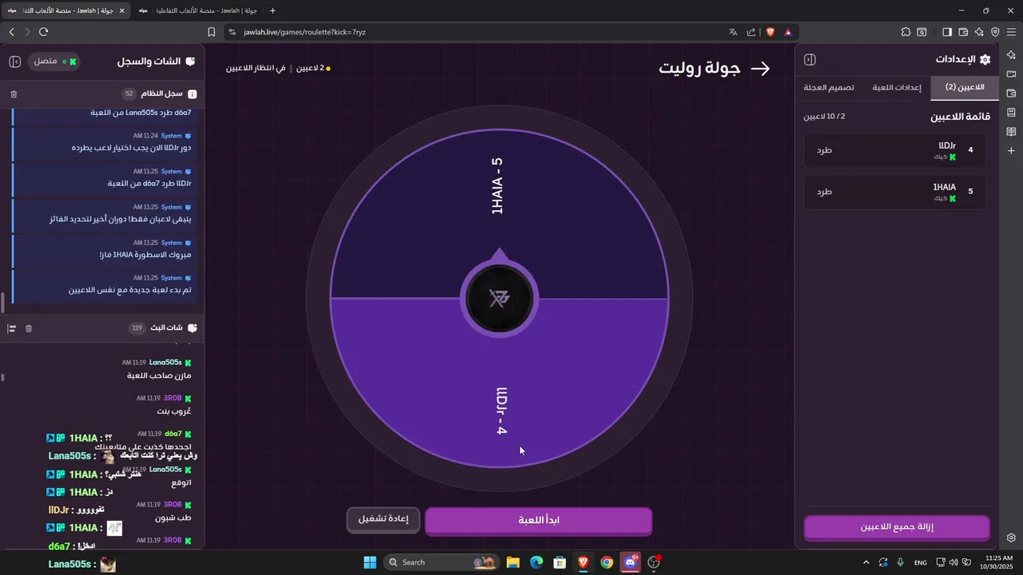This screenshot has width=1023, height=575.
Task: Click the system log scrollbar thumb
Action: [x=2, y=303]
